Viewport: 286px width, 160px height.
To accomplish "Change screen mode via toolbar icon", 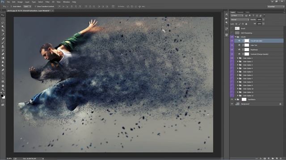I will point(3,105).
